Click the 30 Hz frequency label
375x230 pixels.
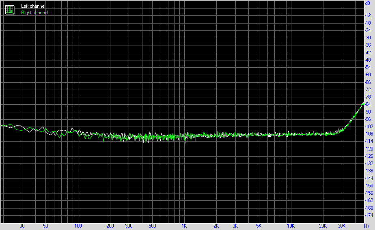click(22, 226)
